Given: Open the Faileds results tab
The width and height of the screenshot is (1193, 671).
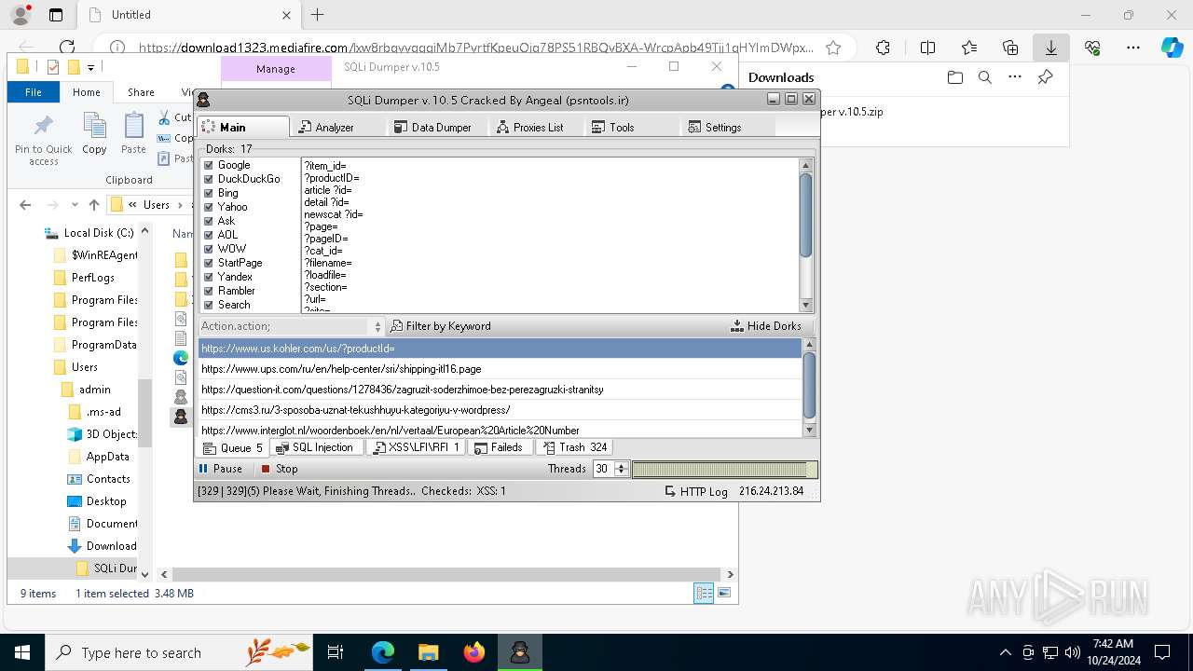Looking at the screenshot, I should tap(499, 447).
